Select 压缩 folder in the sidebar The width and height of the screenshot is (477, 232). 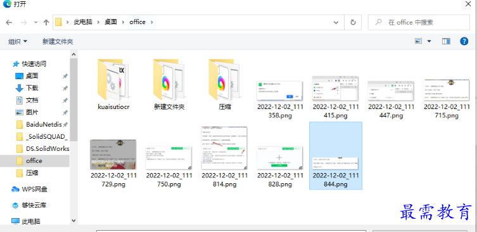(x=32, y=173)
